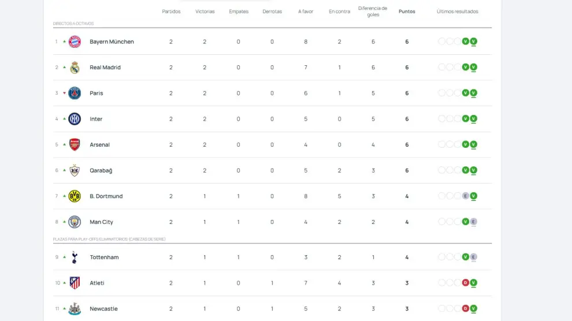Click the Qarabağ club crest

pyautogui.click(x=75, y=170)
